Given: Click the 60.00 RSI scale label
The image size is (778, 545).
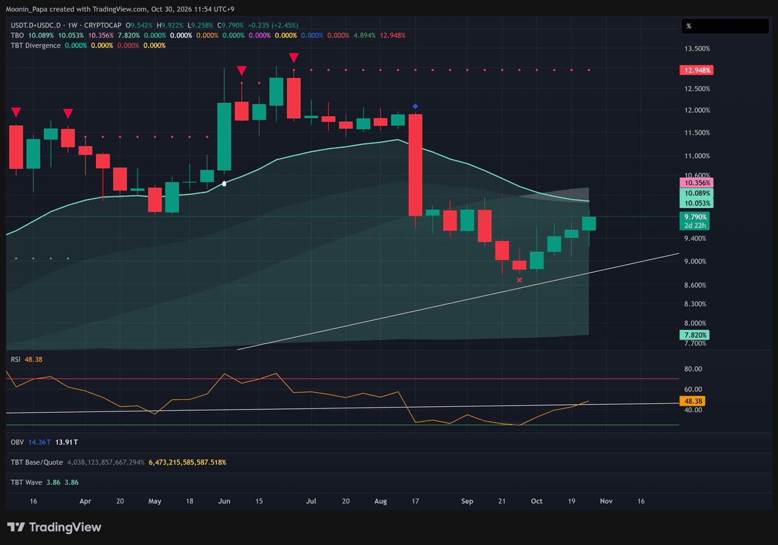Looking at the screenshot, I should (x=693, y=389).
